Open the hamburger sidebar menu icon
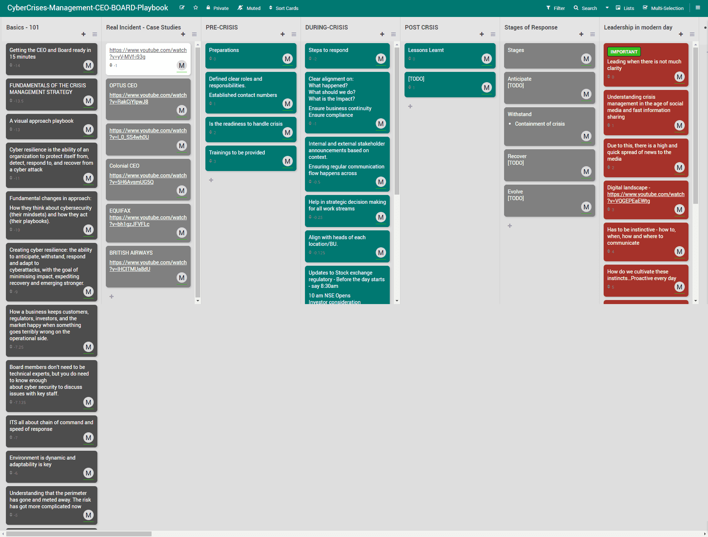The width and height of the screenshot is (708, 537). [698, 8]
